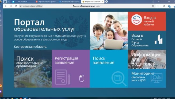
Task: Switch to the Управление образован… tab
Action: pos(69,2)
